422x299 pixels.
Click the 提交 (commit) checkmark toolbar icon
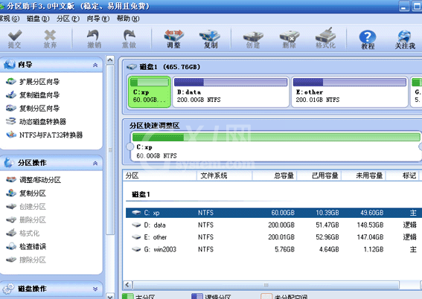coord(15,39)
